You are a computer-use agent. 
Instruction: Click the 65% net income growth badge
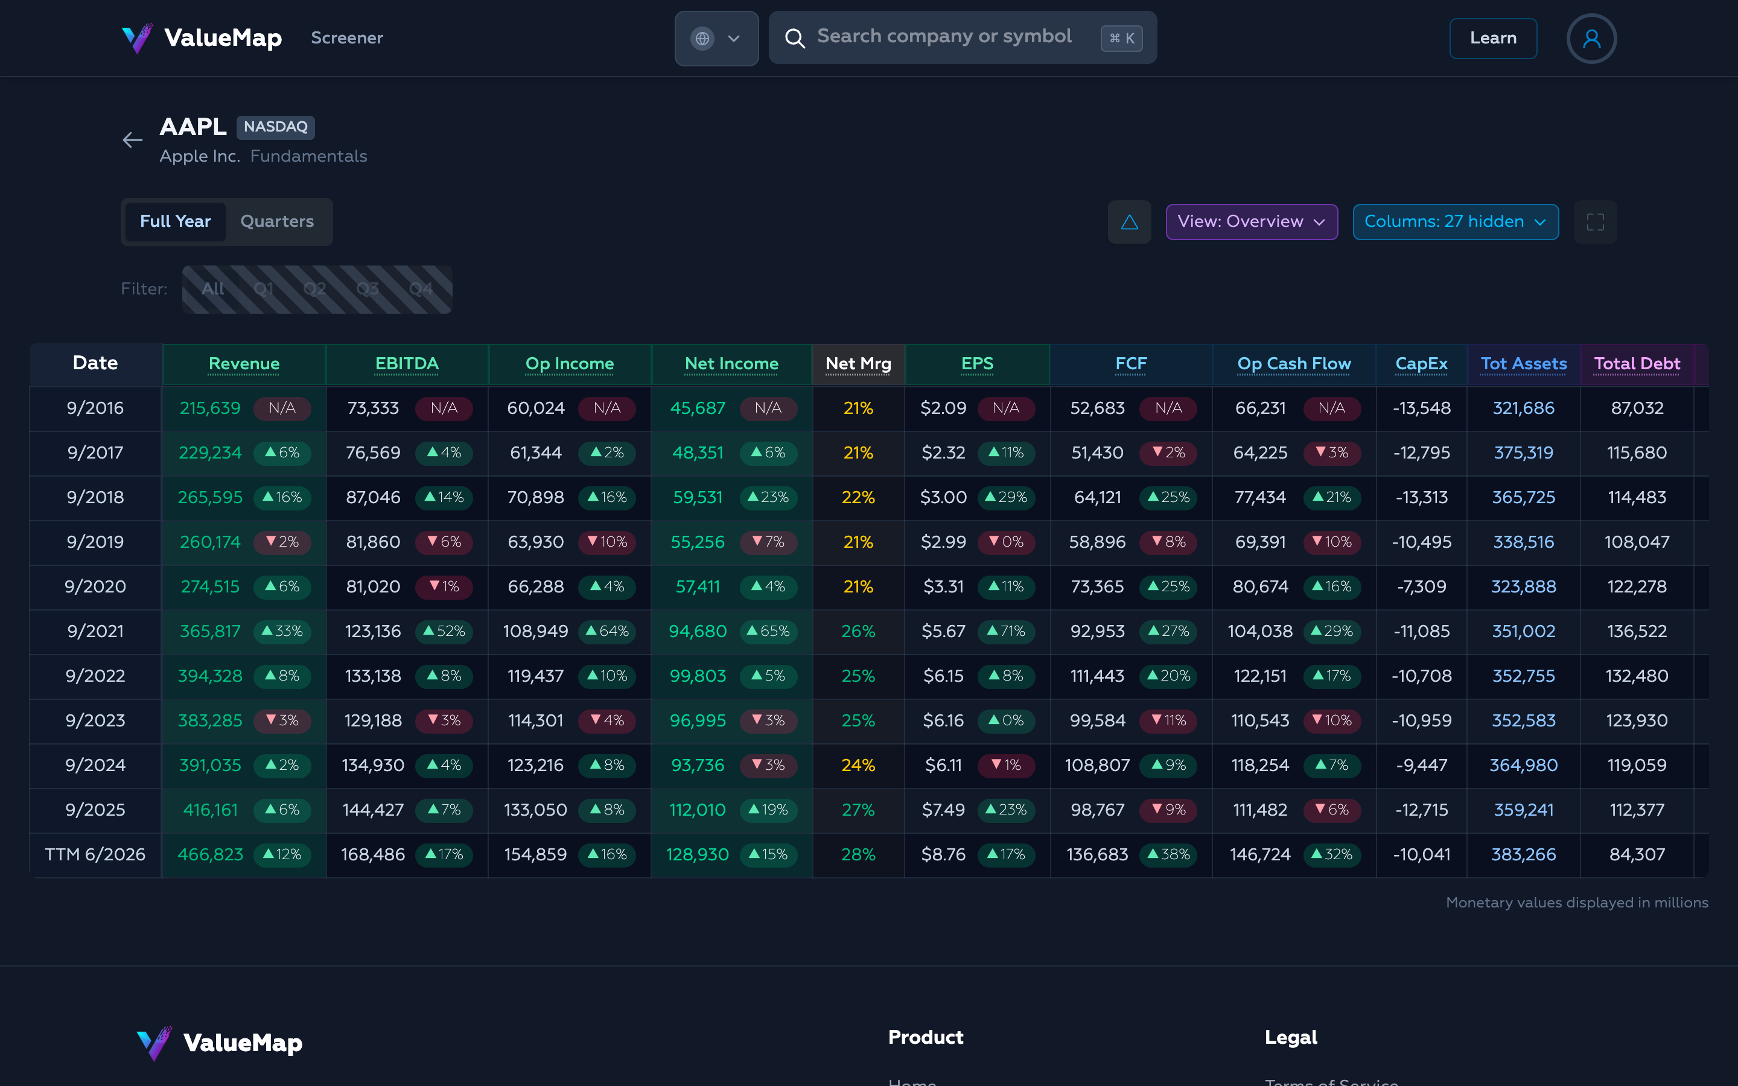pyautogui.click(x=768, y=631)
